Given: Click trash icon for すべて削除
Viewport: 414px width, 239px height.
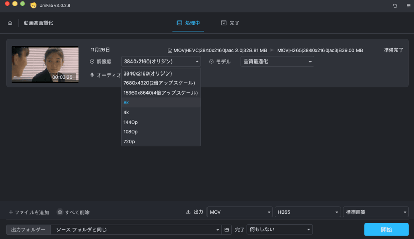Looking at the screenshot, I should click(x=60, y=212).
